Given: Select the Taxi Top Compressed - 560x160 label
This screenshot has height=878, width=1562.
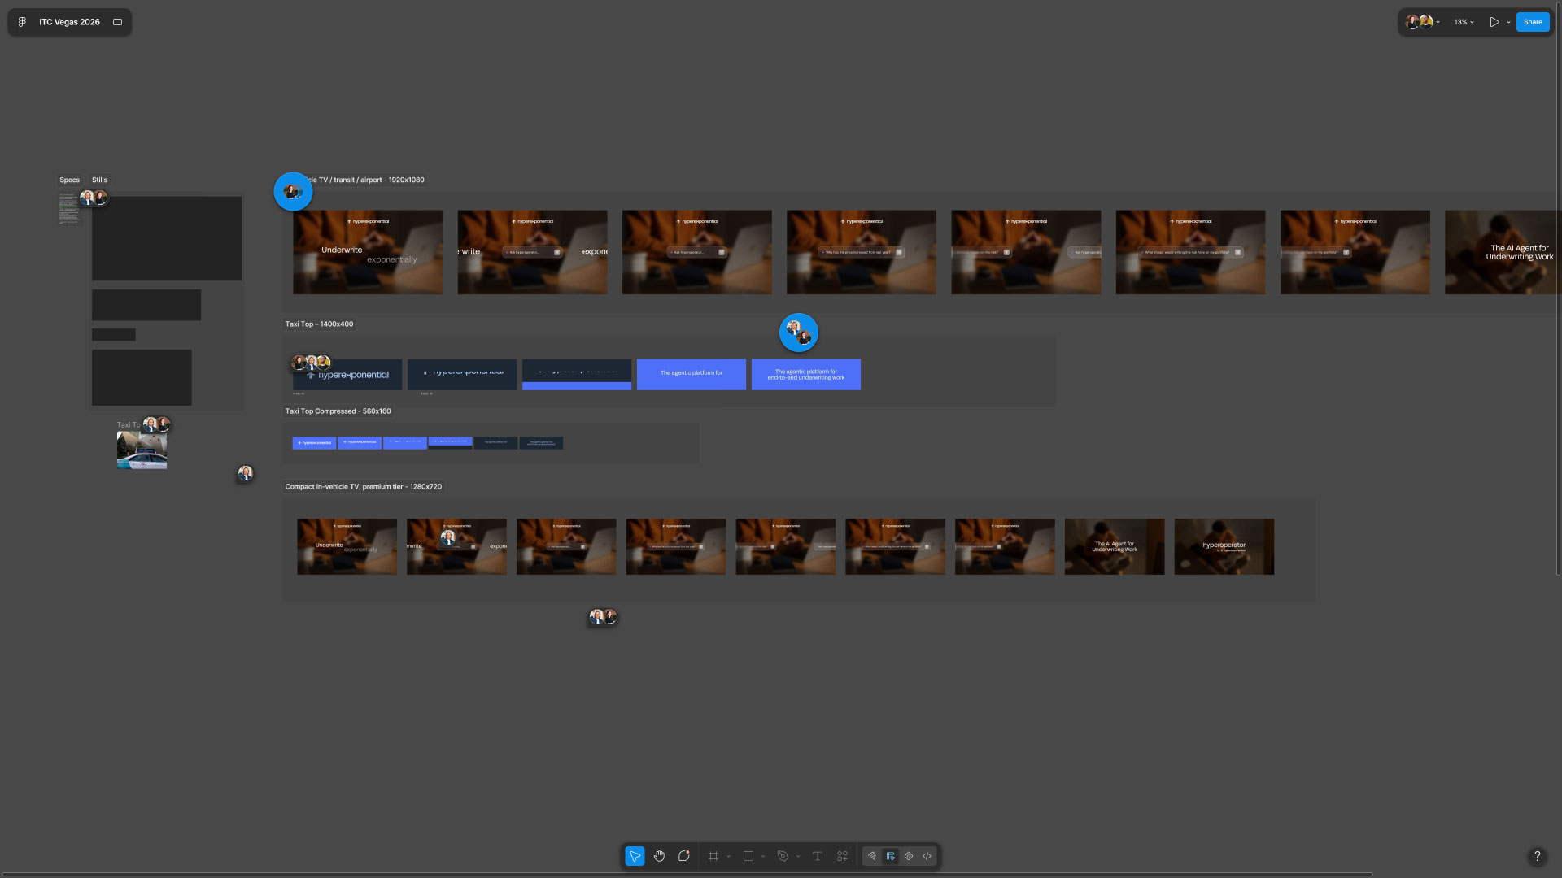Looking at the screenshot, I should [x=338, y=411].
